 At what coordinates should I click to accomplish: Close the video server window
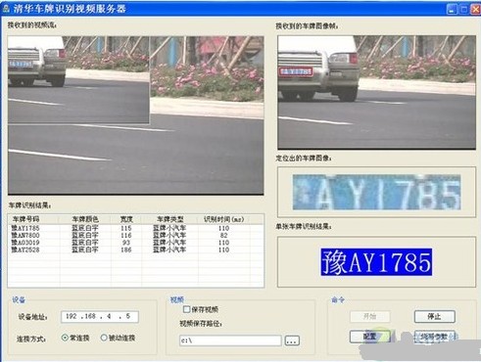(475, 9)
